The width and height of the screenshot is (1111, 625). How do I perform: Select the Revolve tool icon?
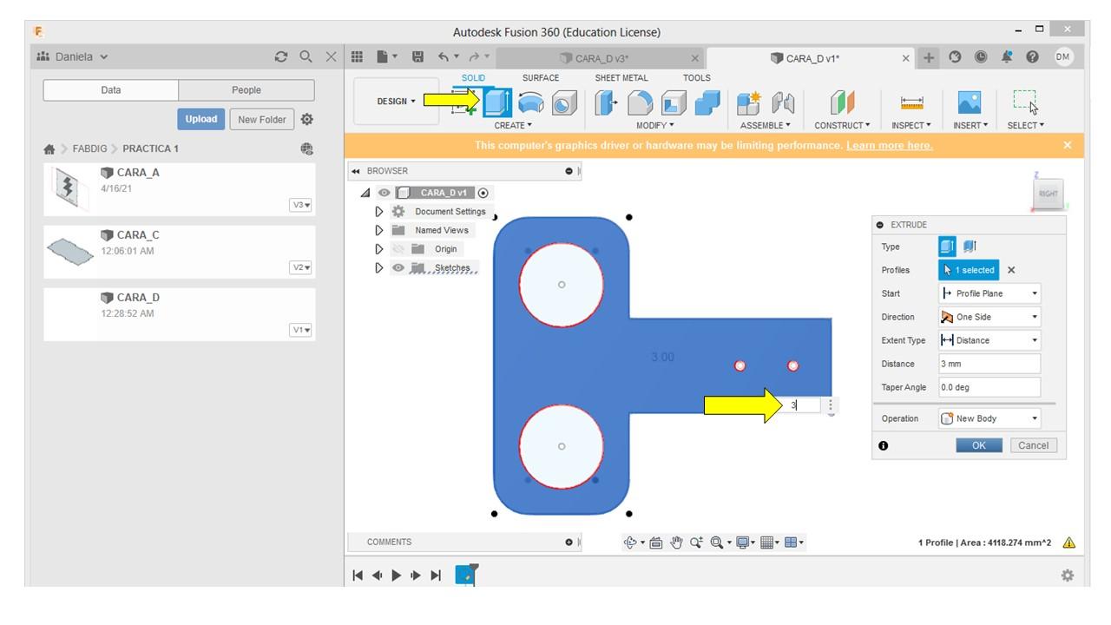coord(531,103)
